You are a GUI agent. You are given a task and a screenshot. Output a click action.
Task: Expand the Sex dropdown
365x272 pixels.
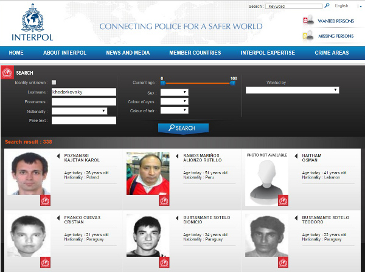[x=174, y=92]
